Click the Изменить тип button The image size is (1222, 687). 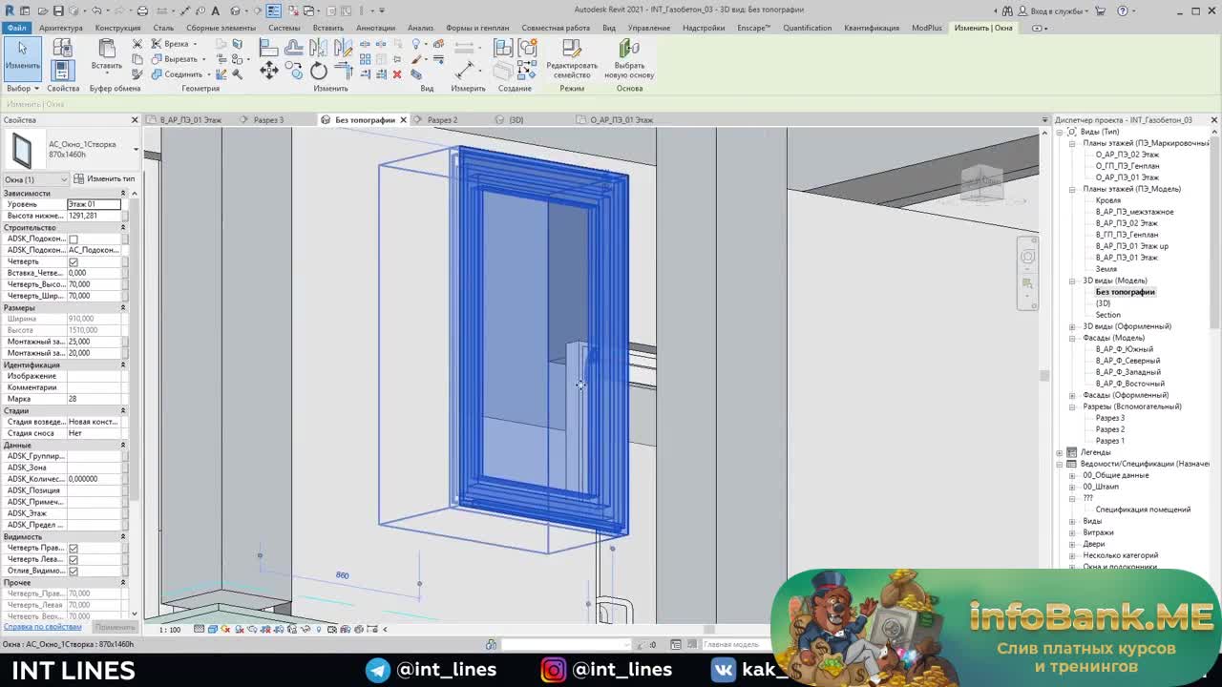pyautogui.click(x=105, y=179)
